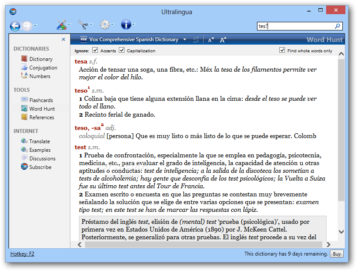Click the Vox dictionary logo icon
The width and height of the screenshot is (357, 271).
point(84,39)
